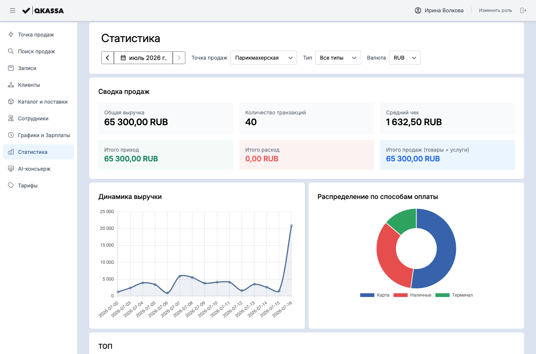Select Статистика in sidebar
536x354 pixels.
click(x=39, y=152)
